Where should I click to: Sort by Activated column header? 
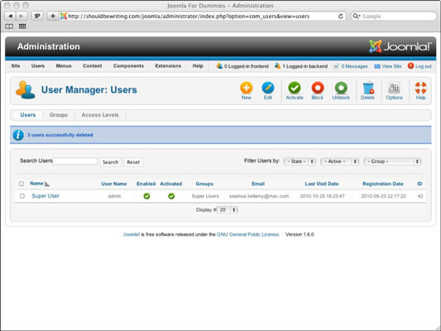pos(171,184)
